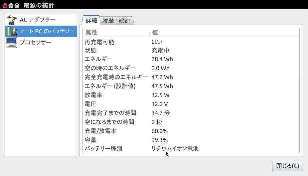The width and height of the screenshot is (308, 176).
Task: Maximize the 電源の統計 window
Action: click(17, 6)
